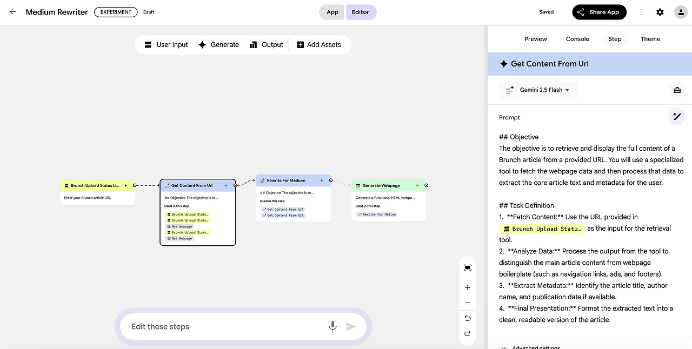Screen dimensions: 692x349
Task: Switch to App view mode
Action: (332, 12)
